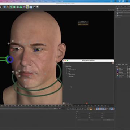Open File menu in Object manager
130x130 pixels.
tap(118, 6)
